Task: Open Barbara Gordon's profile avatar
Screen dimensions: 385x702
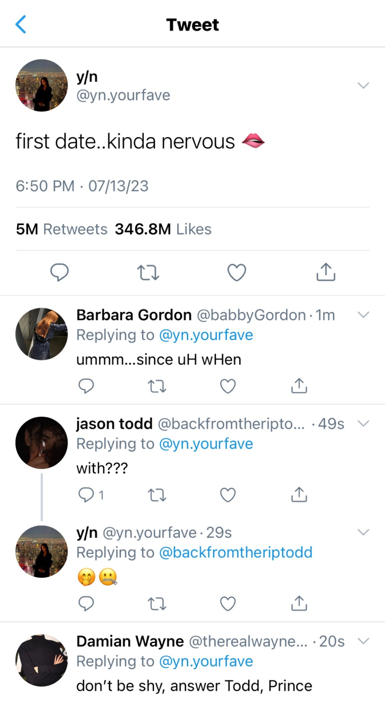Action: (42, 334)
